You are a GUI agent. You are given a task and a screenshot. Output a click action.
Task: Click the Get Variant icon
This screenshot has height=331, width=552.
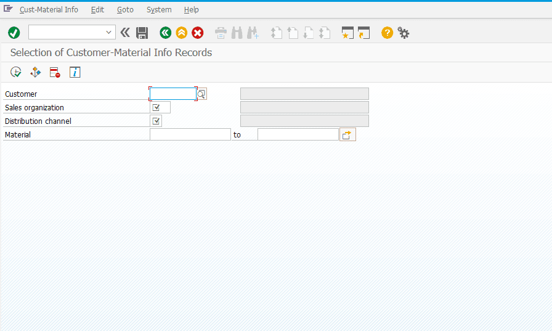point(35,72)
